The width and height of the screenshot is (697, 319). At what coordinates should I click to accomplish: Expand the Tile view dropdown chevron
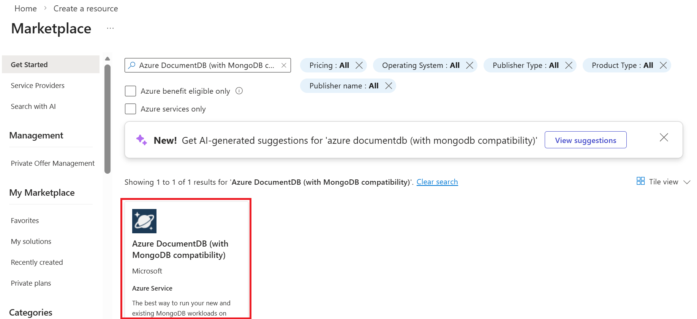point(687,182)
